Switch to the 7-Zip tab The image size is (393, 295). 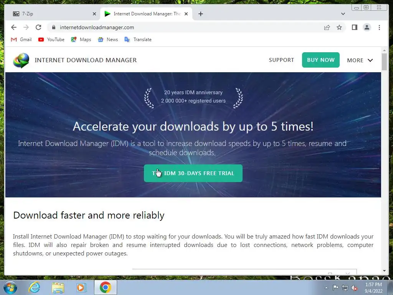tap(53, 14)
